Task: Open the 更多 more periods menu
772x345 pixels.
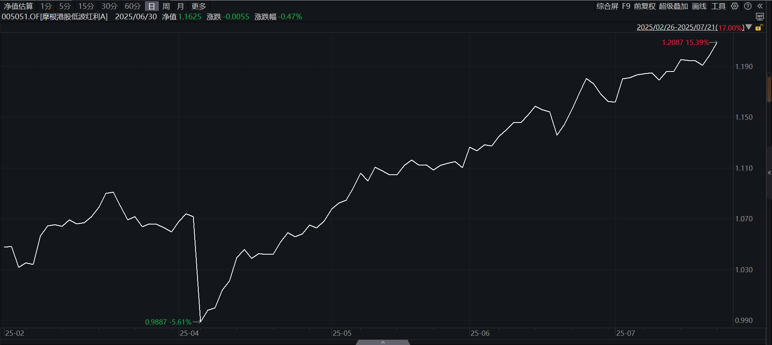Action: pos(199,6)
